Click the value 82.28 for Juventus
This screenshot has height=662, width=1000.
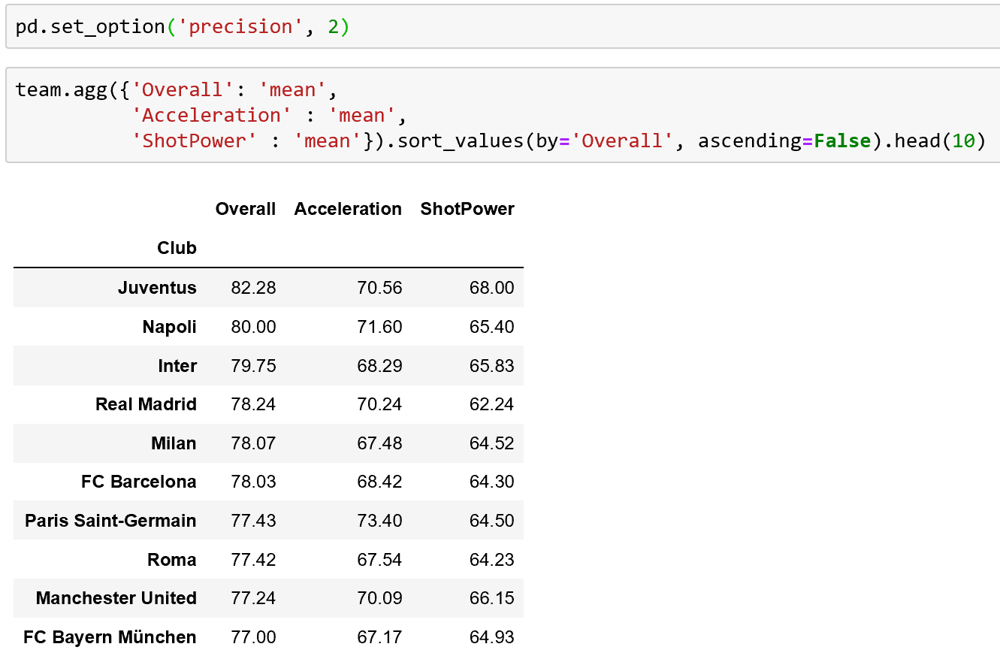tap(253, 288)
